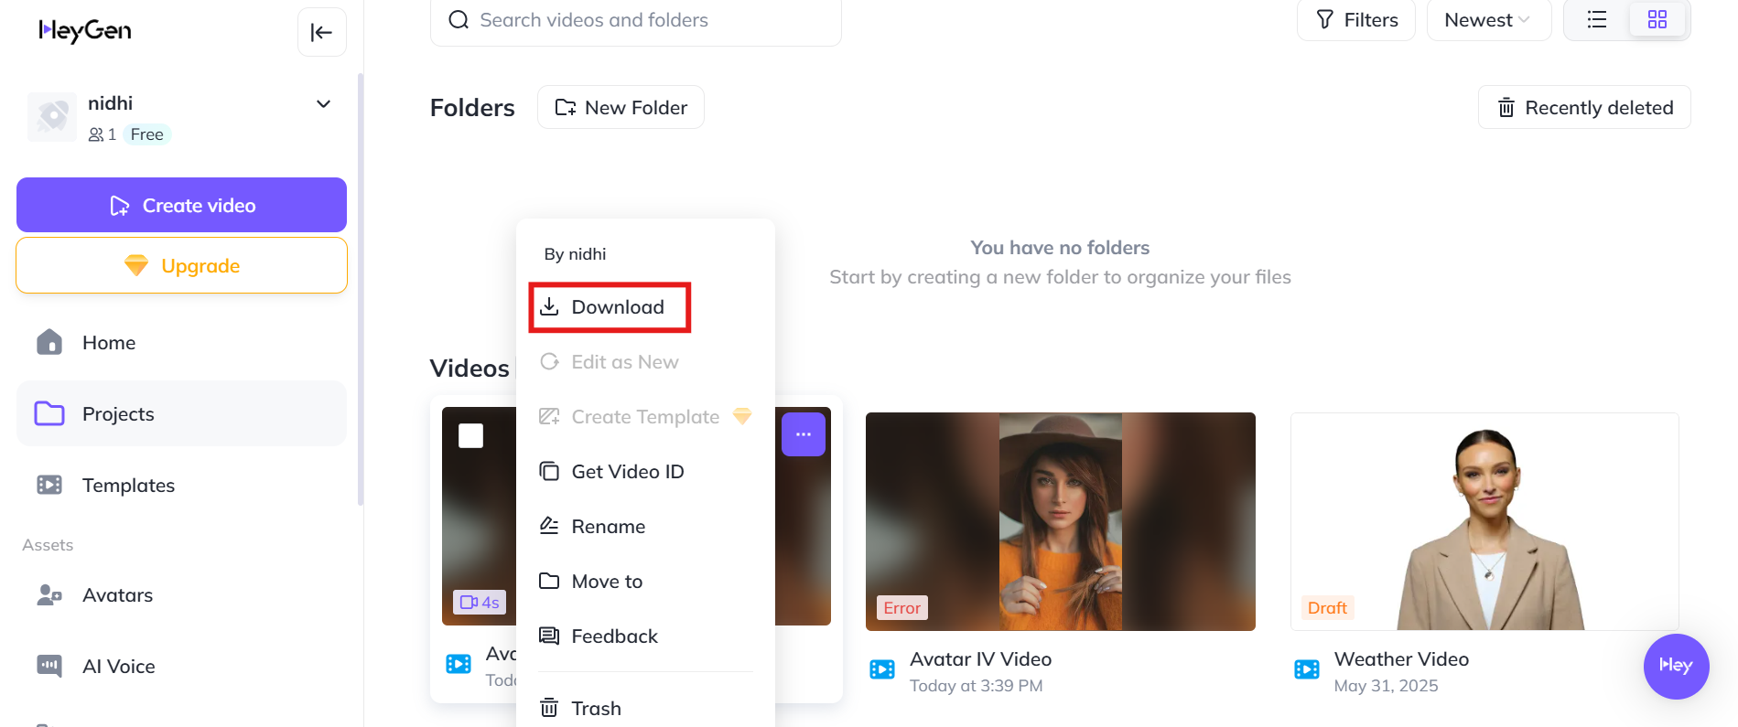Choose Trash from the context menu

645,708
